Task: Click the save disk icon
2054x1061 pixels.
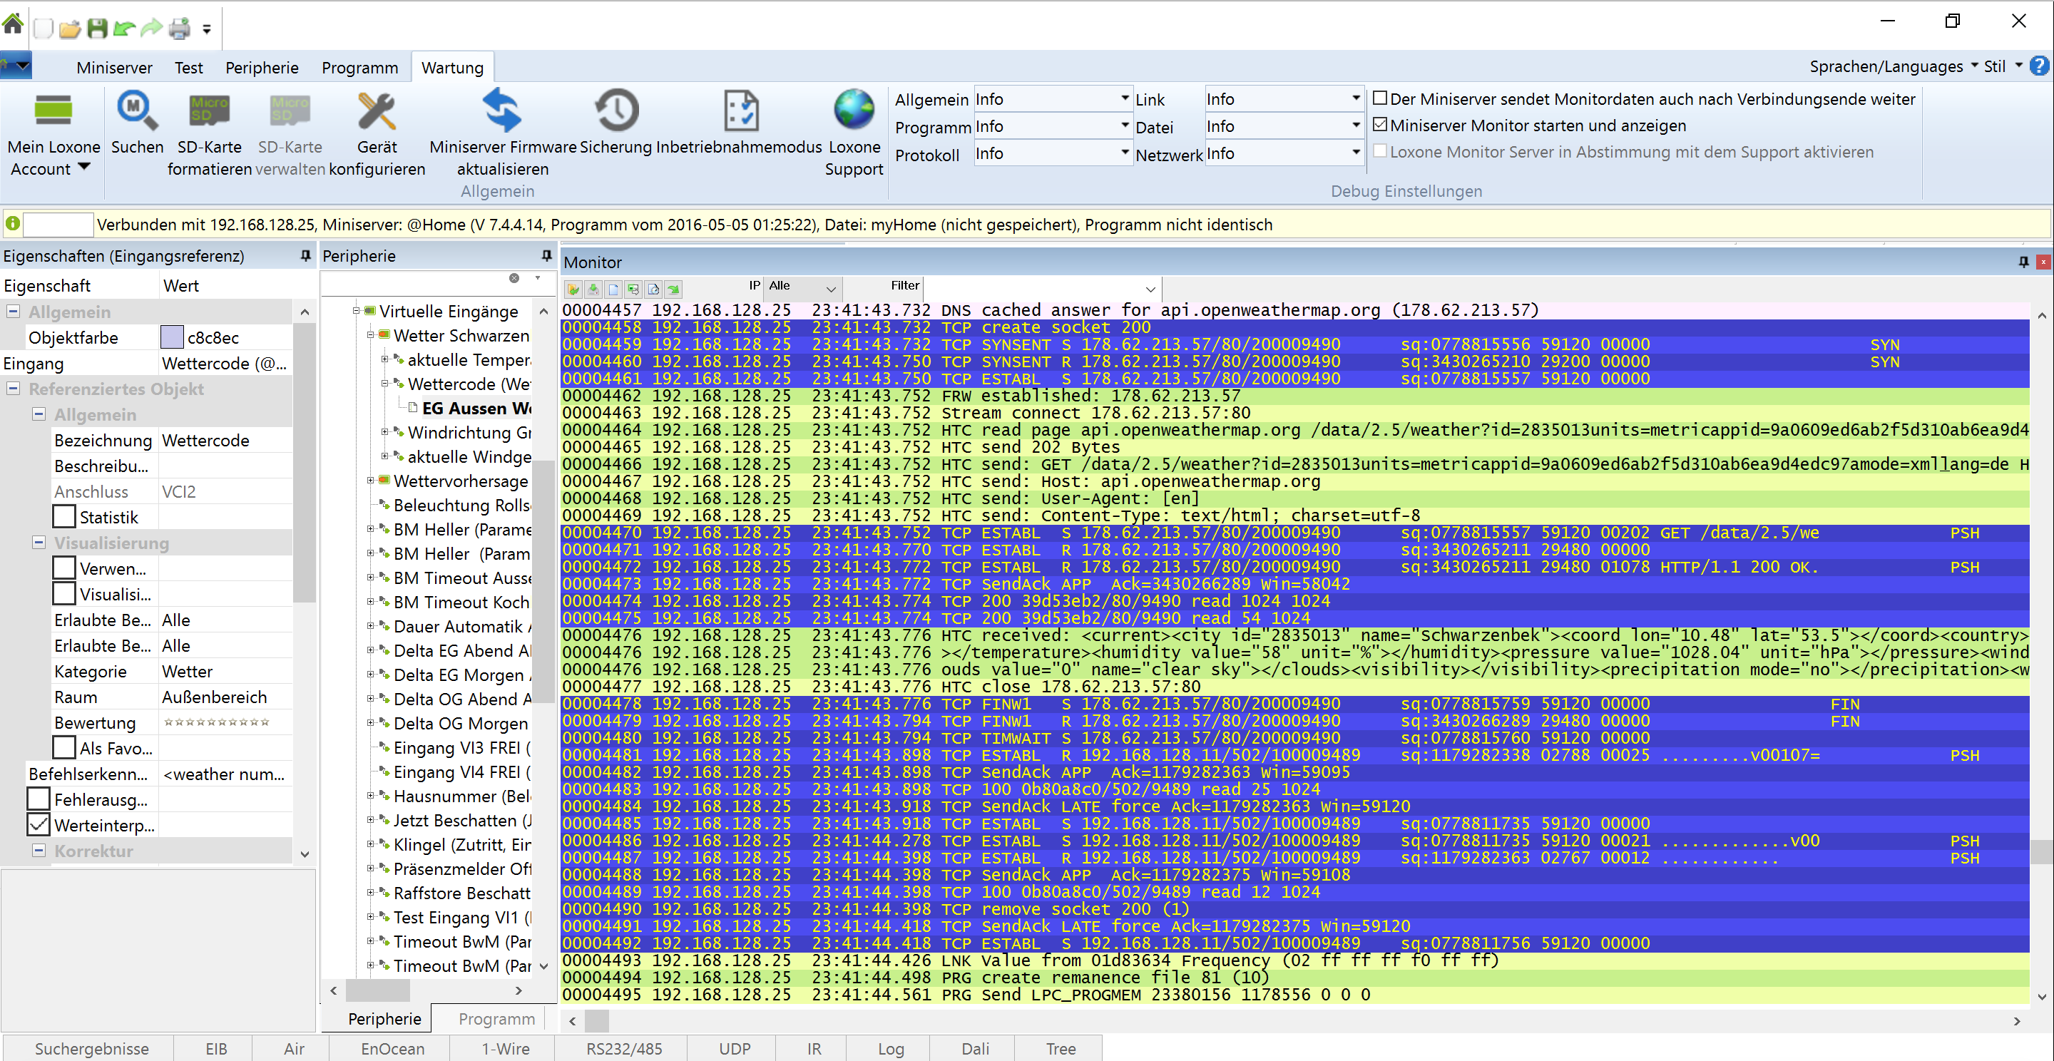Action: point(97,29)
